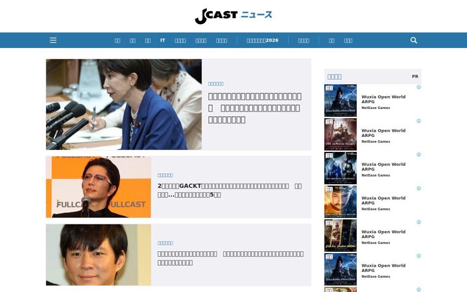Image resolution: width=467 pixels, height=292 pixels.
Task: Click the blue category label above the third headline
Action: [x=165, y=243]
